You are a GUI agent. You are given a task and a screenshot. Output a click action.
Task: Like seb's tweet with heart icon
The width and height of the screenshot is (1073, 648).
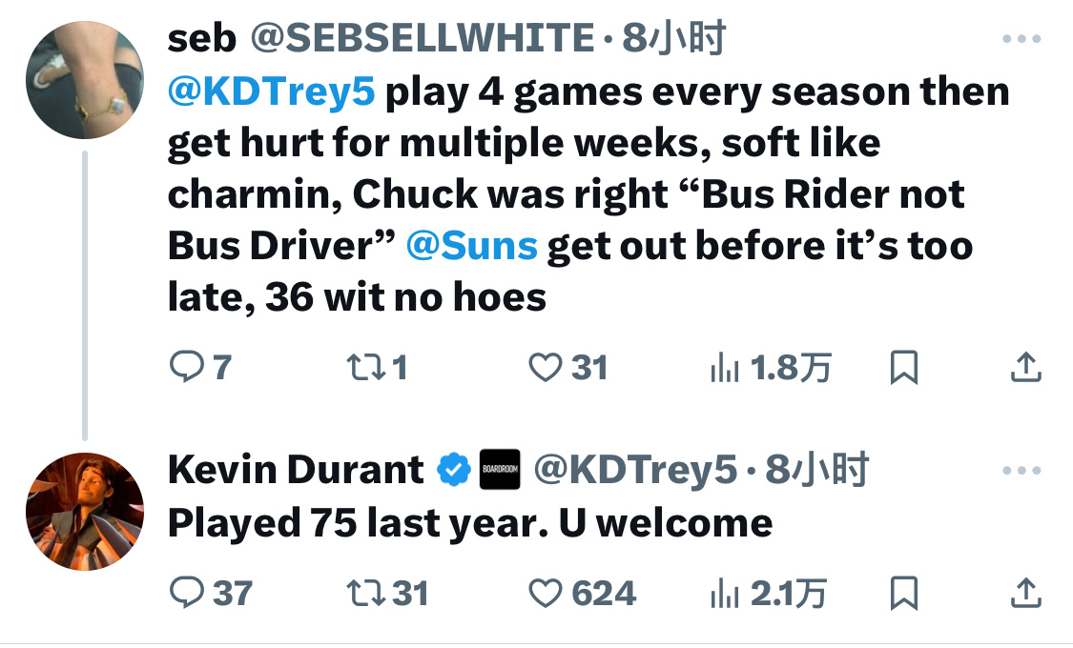coord(545,367)
